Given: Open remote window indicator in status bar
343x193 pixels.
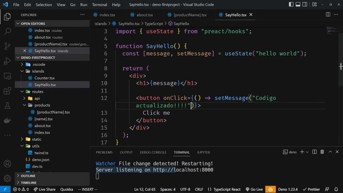Looking at the screenshot, I should (x=5, y=189).
